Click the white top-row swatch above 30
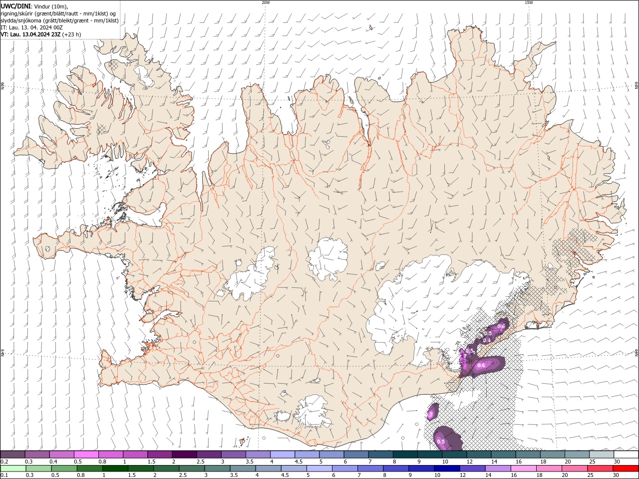Viewport: 639px width, 479px height. [626, 455]
